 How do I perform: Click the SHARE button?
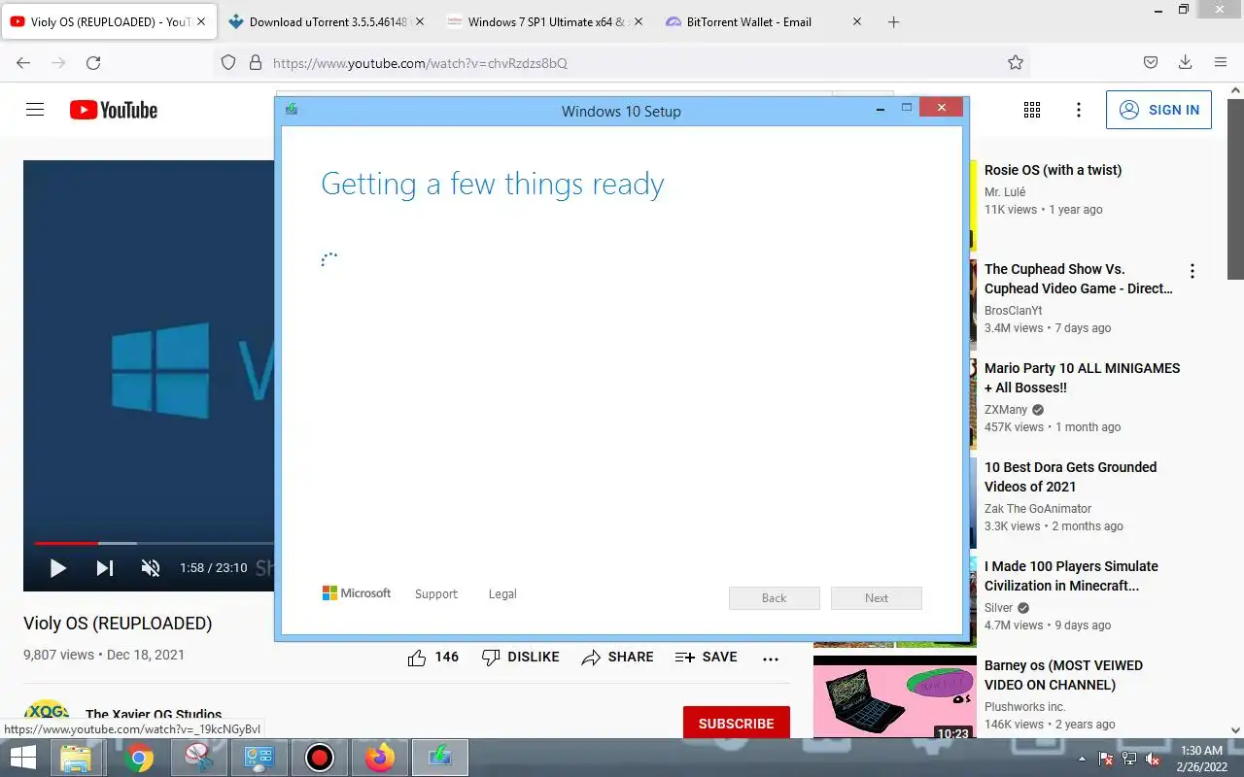pos(617,658)
